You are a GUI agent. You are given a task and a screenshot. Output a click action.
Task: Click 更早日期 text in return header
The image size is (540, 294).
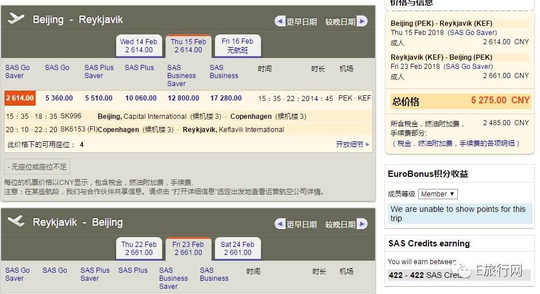tap(302, 225)
